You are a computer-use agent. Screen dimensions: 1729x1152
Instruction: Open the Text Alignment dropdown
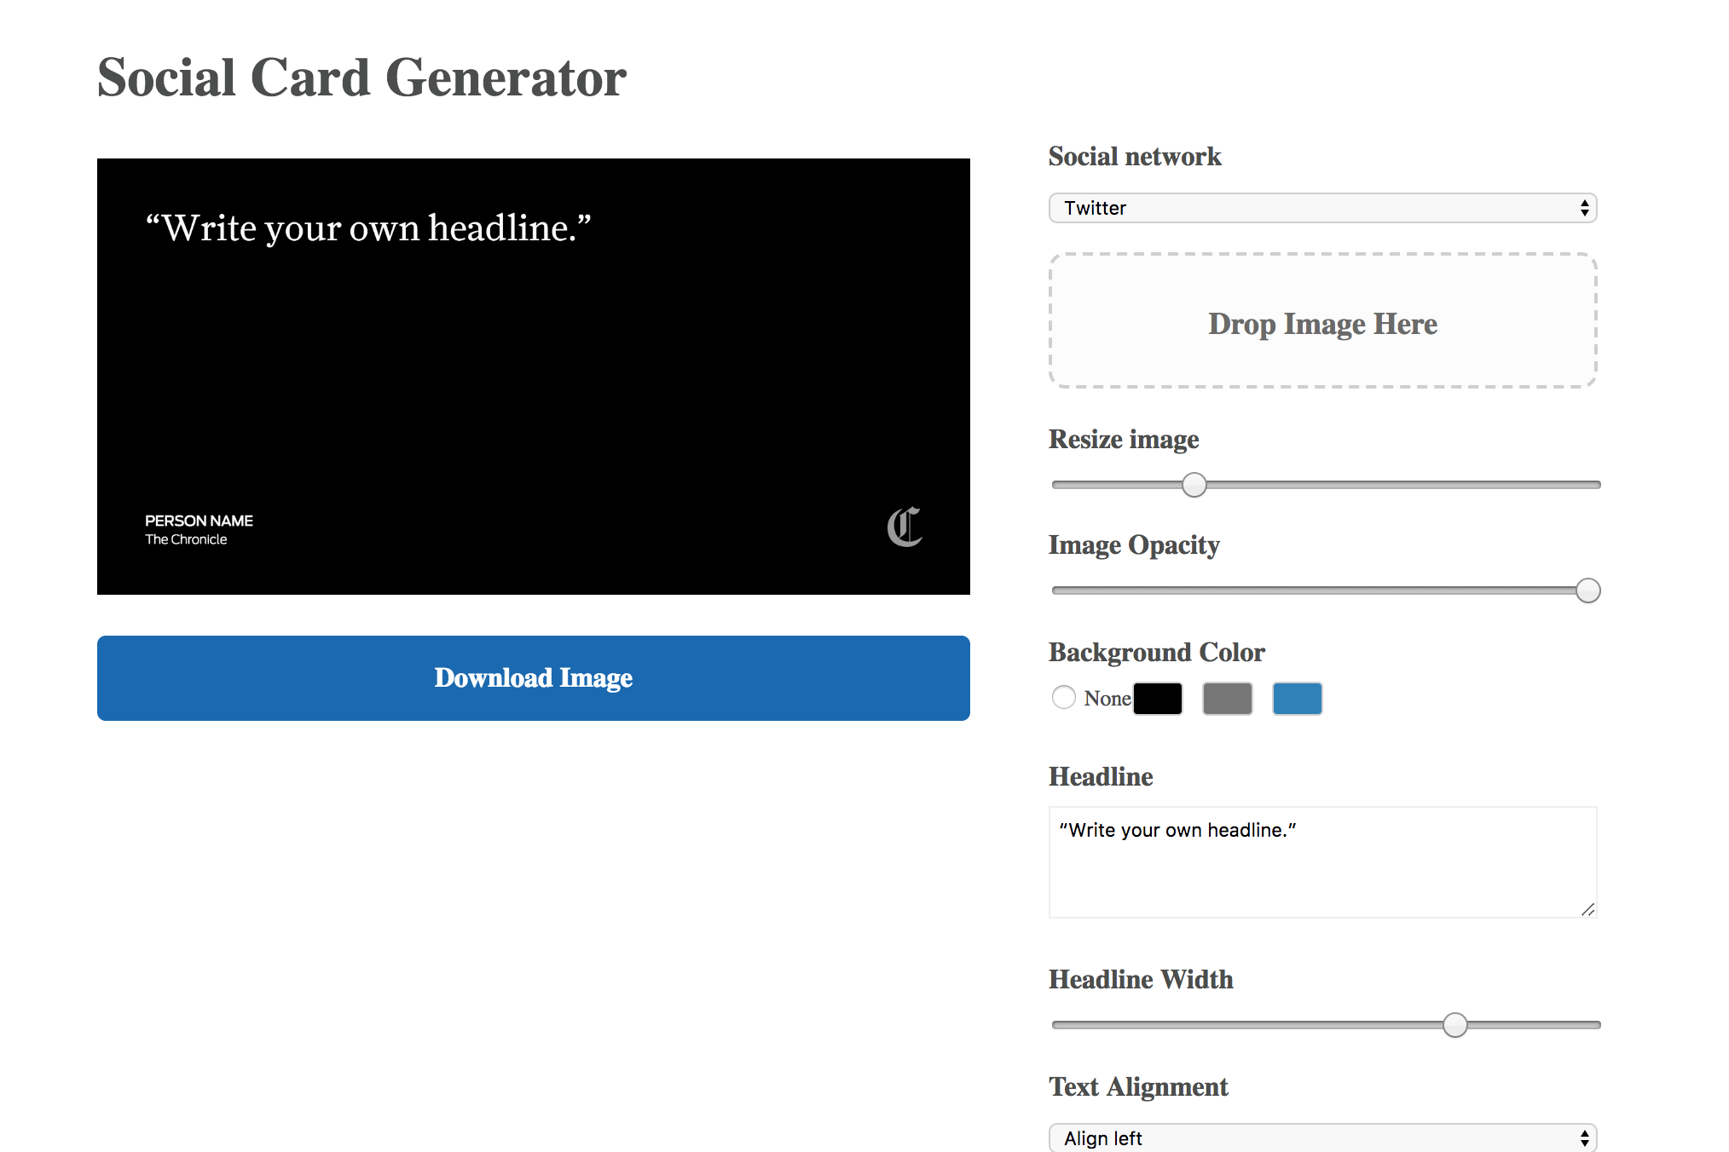click(1321, 1138)
